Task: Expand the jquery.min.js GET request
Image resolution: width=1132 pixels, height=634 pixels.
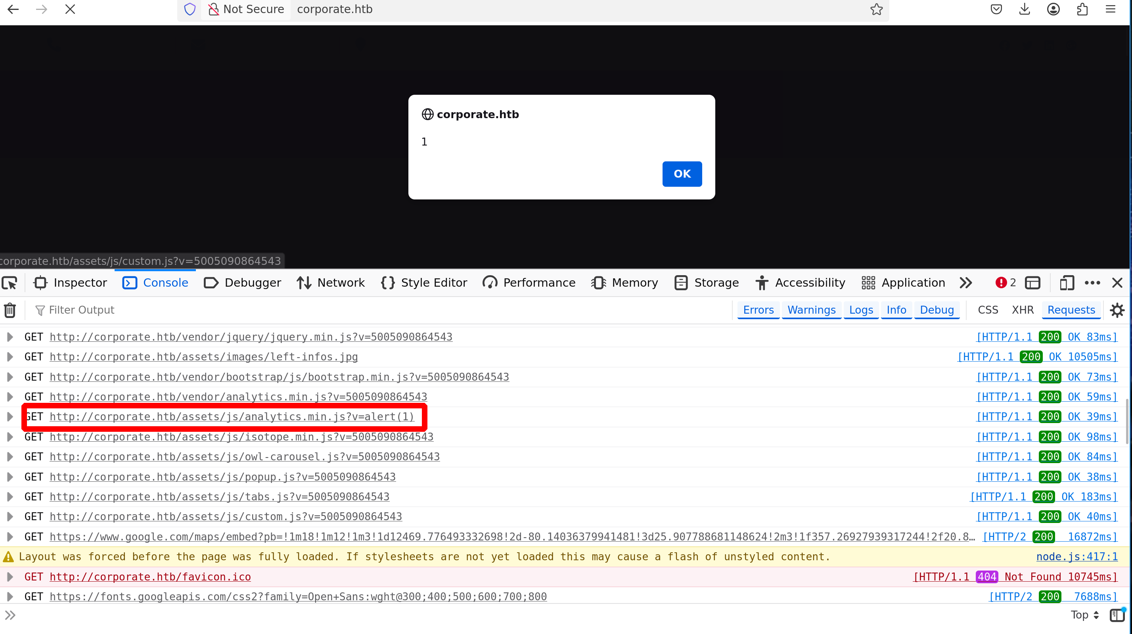Action: tap(10, 337)
